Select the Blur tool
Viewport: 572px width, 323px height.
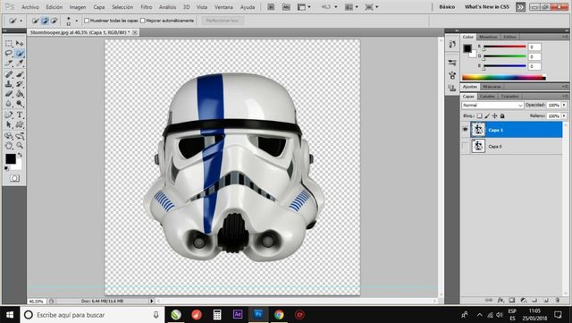coord(9,104)
